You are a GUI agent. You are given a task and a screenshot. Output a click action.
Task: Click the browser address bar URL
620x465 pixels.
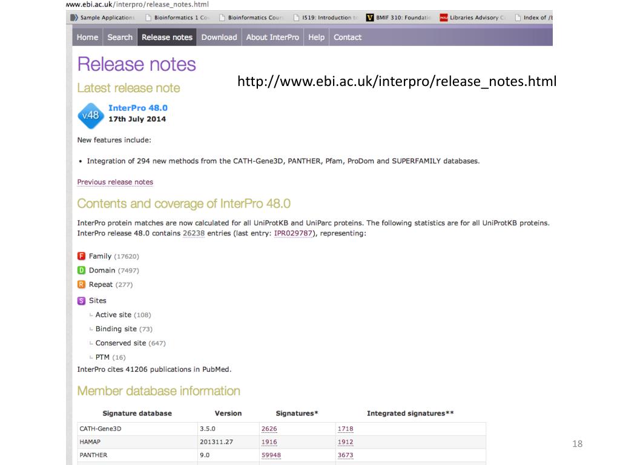pos(137,4)
